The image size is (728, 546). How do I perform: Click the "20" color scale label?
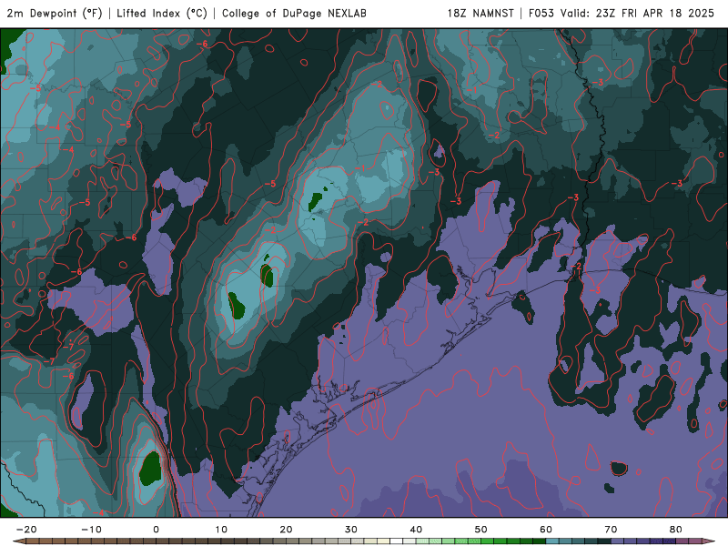click(286, 530)
